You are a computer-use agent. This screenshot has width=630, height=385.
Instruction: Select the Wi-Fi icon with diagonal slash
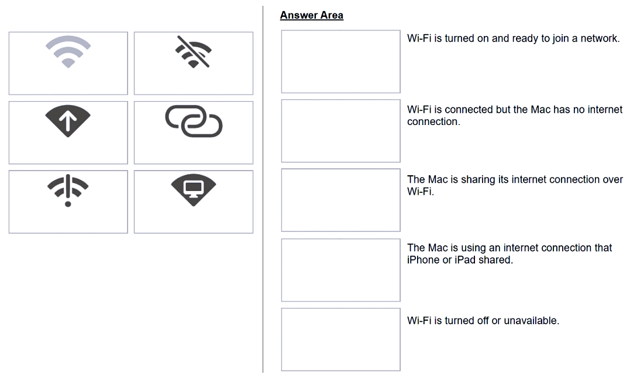(x=194, y=52)
